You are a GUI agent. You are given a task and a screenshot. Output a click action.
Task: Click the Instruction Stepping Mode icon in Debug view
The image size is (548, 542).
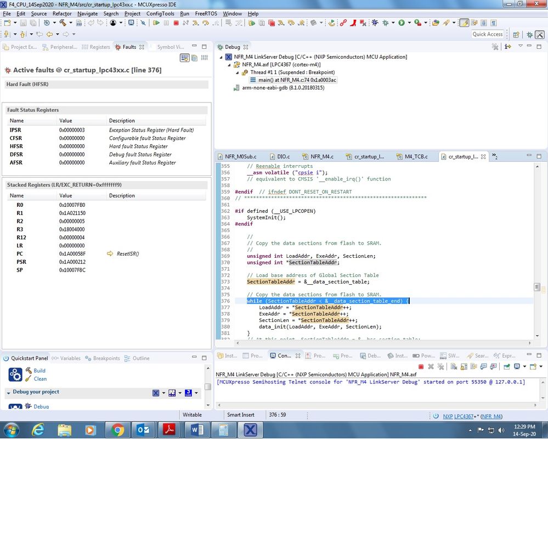(x=508, y=47)
